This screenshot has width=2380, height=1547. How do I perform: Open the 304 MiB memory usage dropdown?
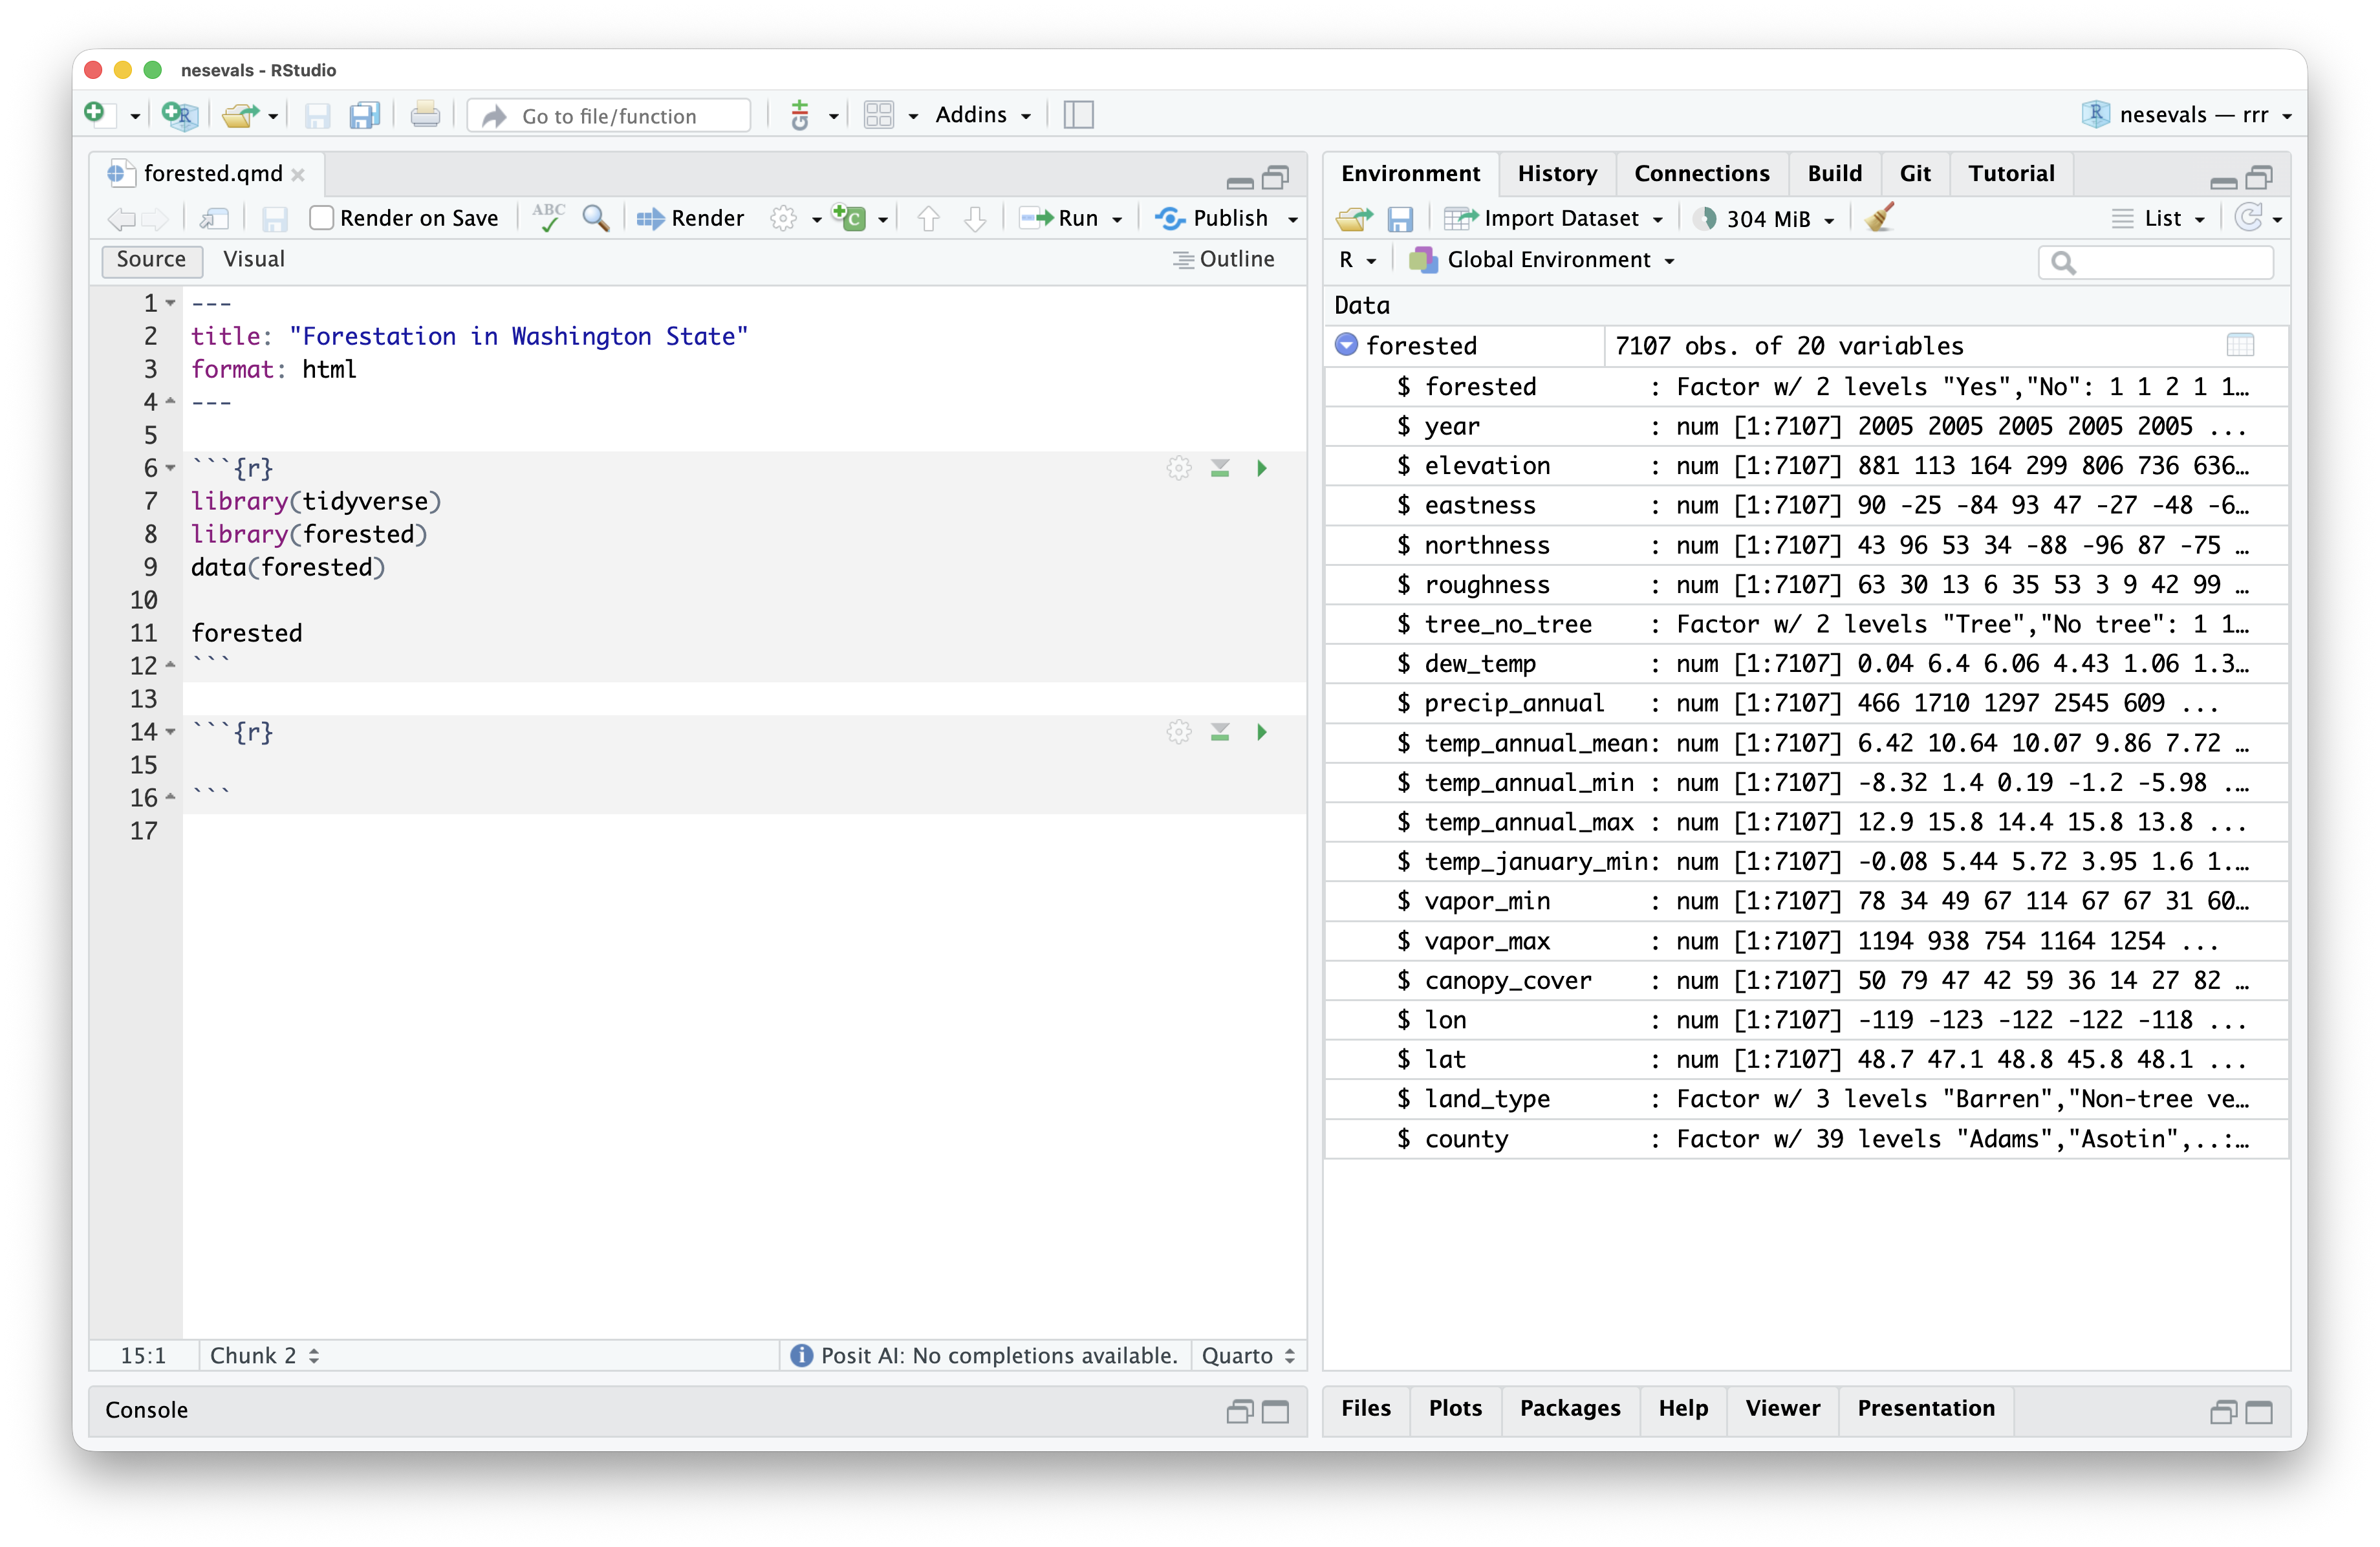coord(1764,218)
